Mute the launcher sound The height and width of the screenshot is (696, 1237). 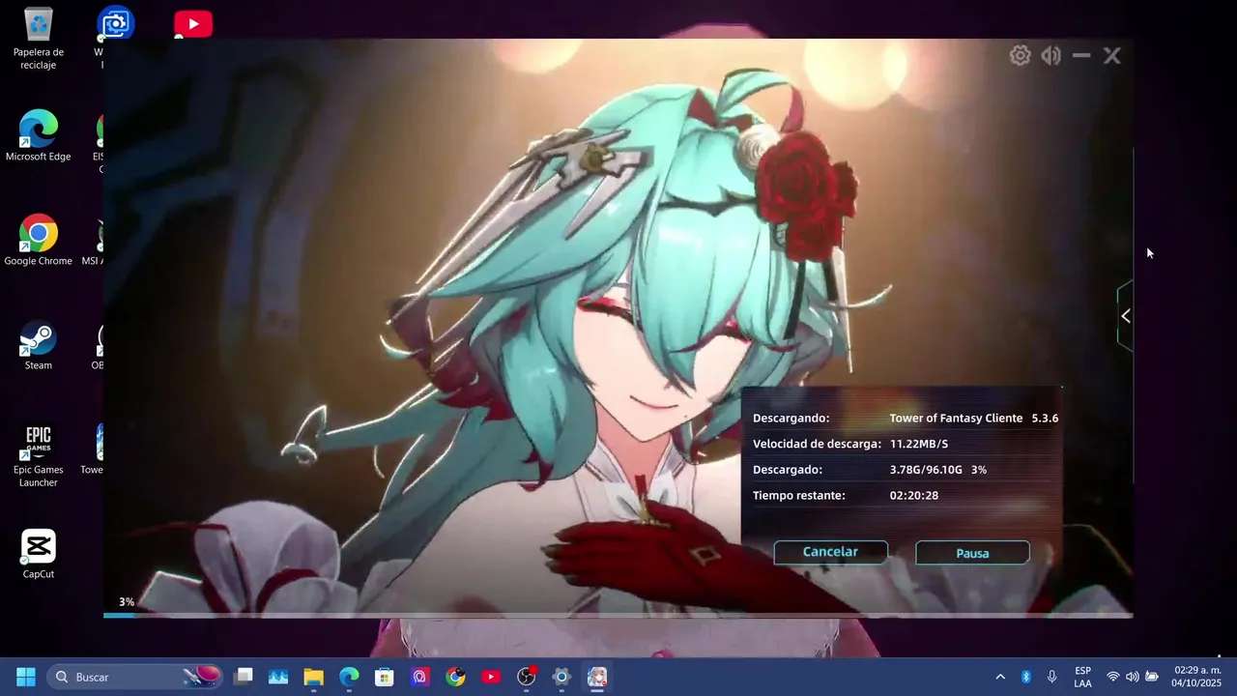(x=1050, y=56)
